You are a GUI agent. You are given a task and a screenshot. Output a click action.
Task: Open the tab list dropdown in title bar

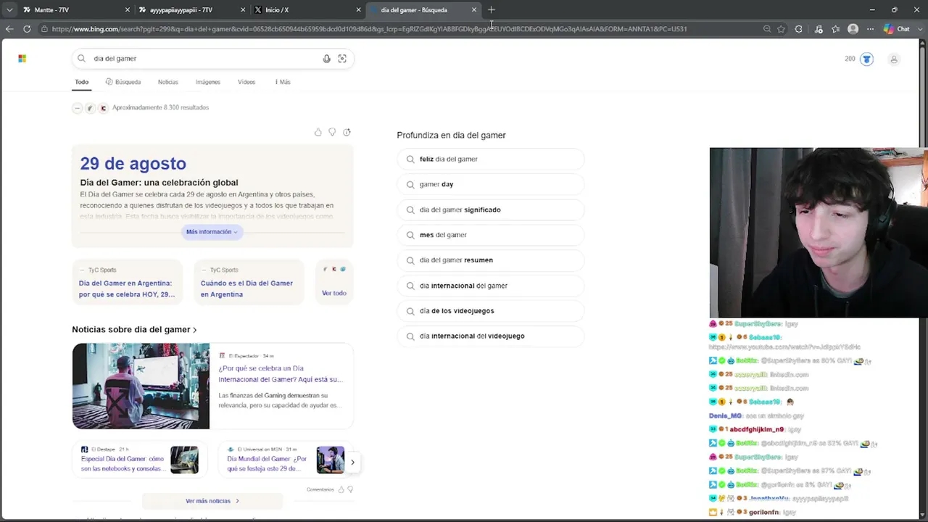coord(9,10)
